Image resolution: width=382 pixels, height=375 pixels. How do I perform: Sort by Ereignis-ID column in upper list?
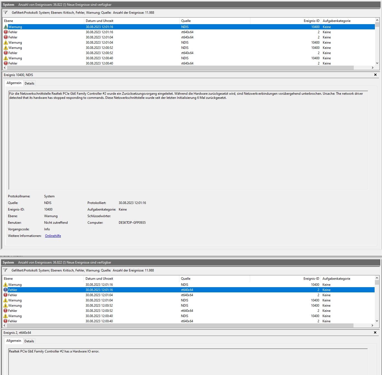point(285,21)
